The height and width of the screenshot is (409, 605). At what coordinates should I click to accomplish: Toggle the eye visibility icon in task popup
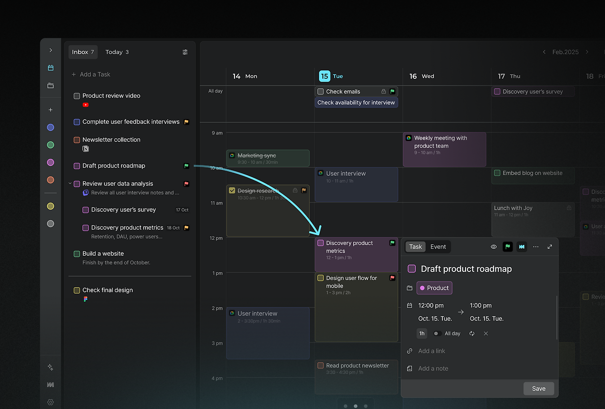(494, 247)
